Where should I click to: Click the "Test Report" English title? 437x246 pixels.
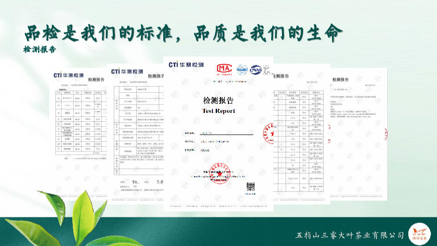pos(218,111)
